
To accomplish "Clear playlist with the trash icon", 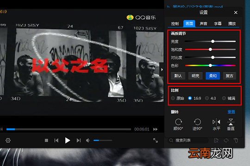I will pos(236,141).
